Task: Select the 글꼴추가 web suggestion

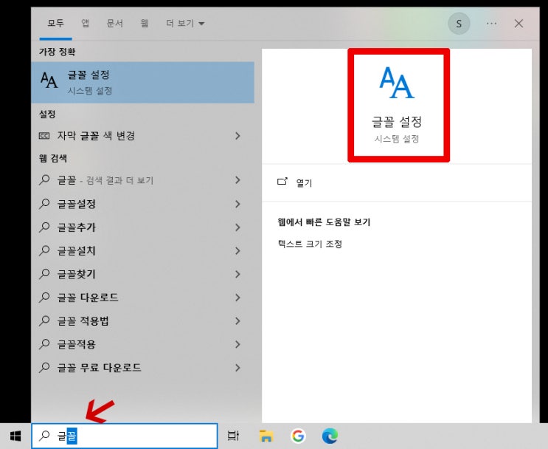Action: 142,227
